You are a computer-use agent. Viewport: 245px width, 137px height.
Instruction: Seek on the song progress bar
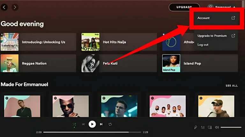coord(92,132)
